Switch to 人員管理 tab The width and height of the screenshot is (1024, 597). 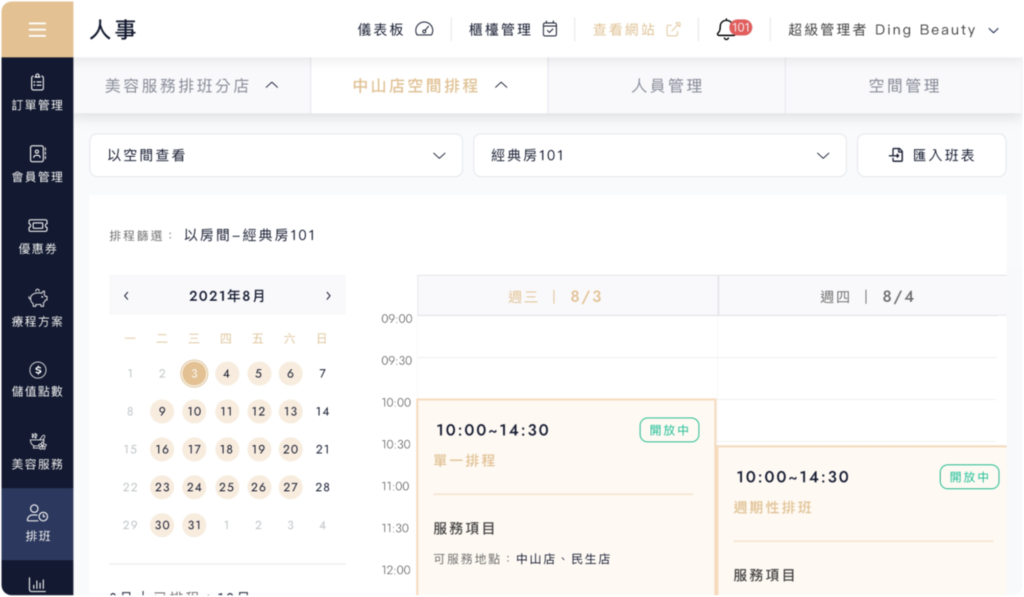[x=667, y=85]
